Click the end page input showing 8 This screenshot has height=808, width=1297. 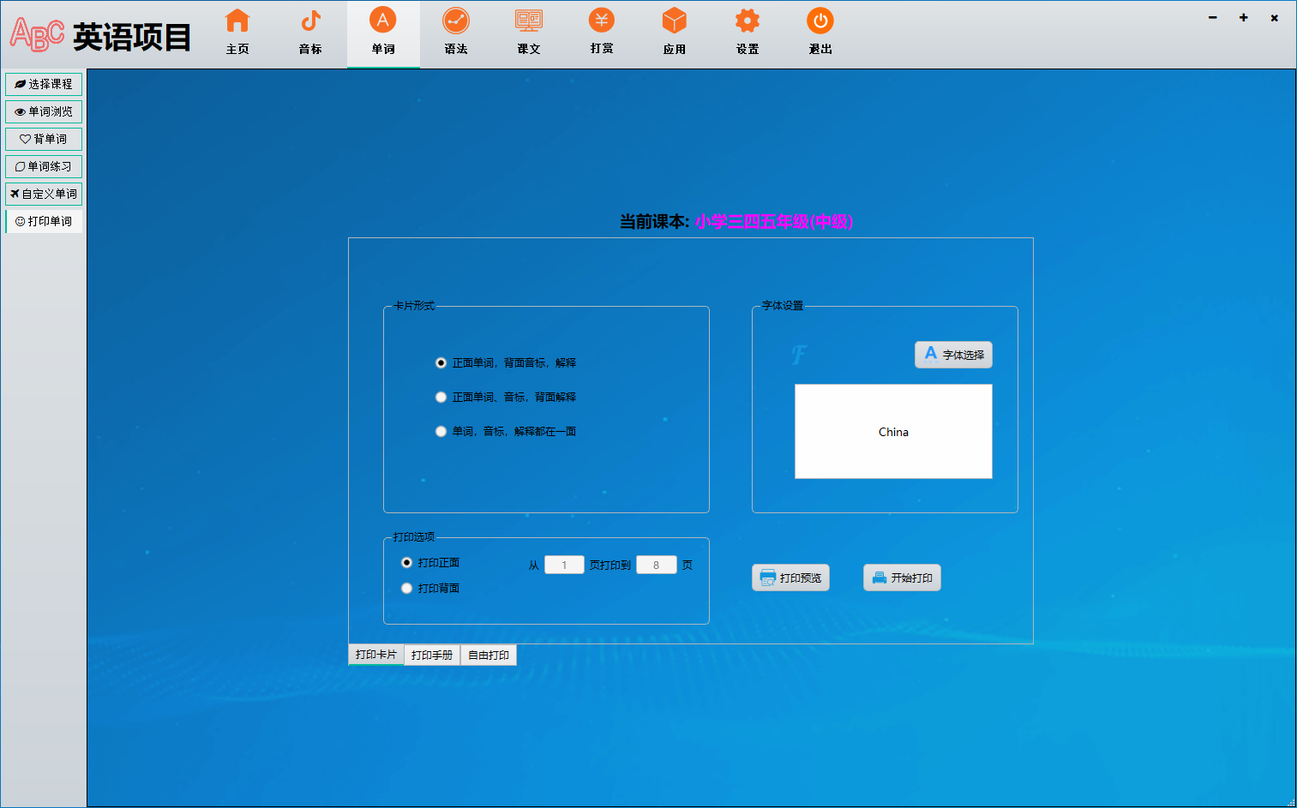point(657,565)
